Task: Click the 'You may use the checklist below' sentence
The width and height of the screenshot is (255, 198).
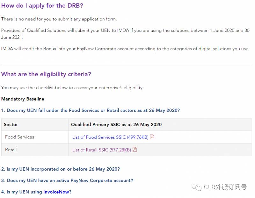Action: (72, 88)
